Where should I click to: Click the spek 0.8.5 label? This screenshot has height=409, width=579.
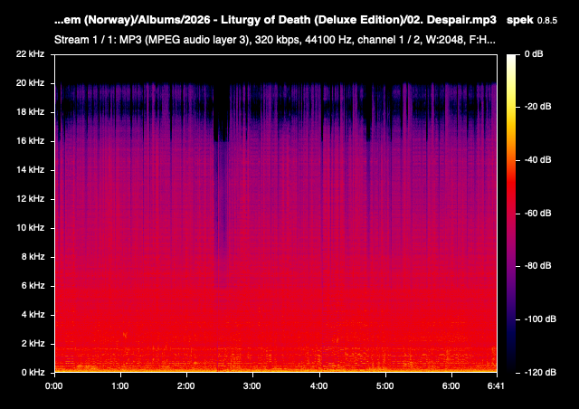click(x=532, y=20)
